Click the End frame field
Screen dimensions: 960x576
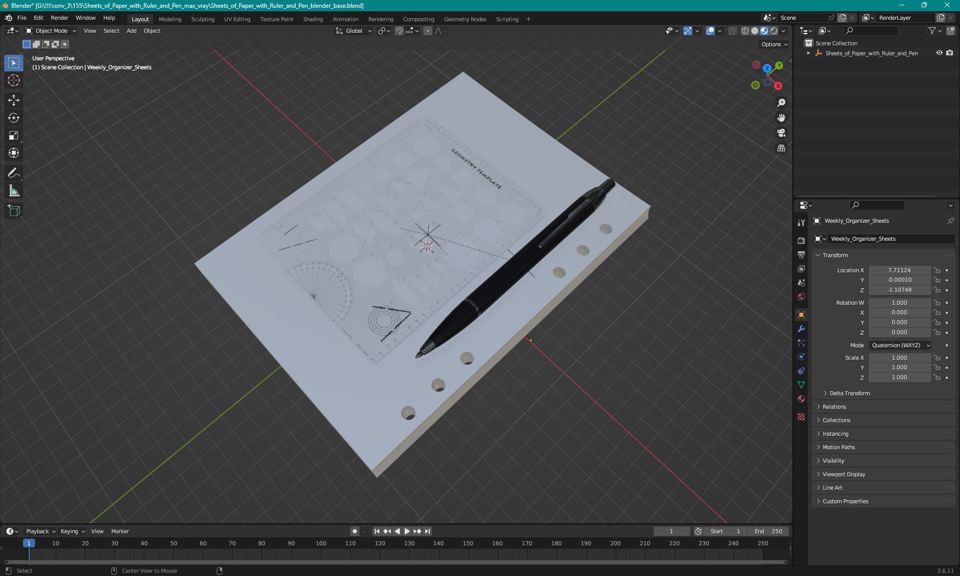(768, 532)
